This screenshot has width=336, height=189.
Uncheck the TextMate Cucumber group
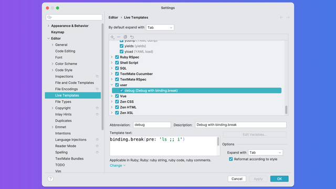(x=117, y=74)
